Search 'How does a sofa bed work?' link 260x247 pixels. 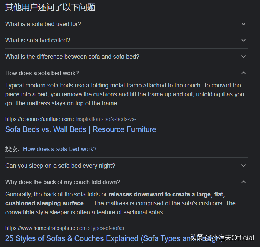(x=60, y=149)
